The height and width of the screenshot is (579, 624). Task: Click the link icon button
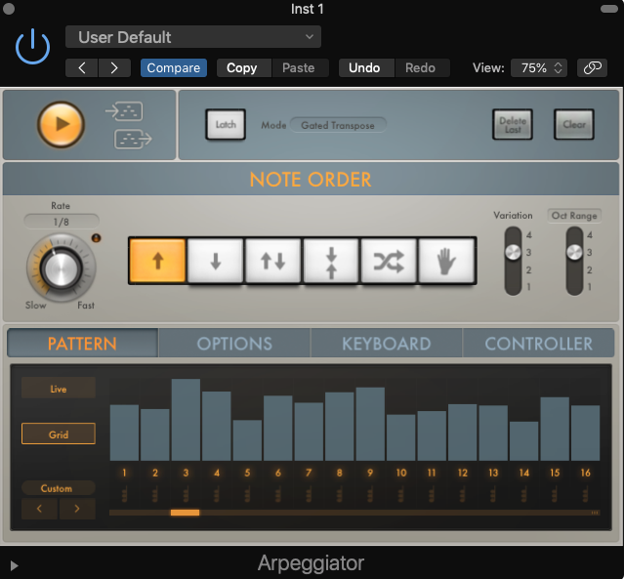coord(592,68)
